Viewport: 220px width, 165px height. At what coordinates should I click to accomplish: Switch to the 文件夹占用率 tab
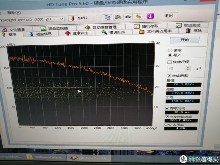coord(155,31)
